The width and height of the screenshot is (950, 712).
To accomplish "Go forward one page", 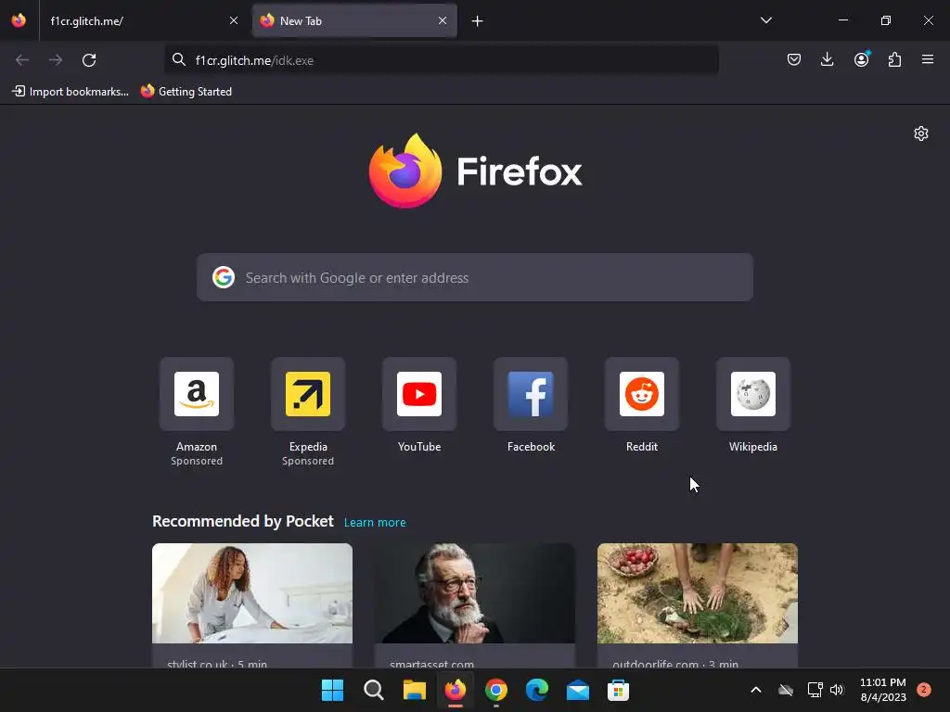I will (56, 60).
